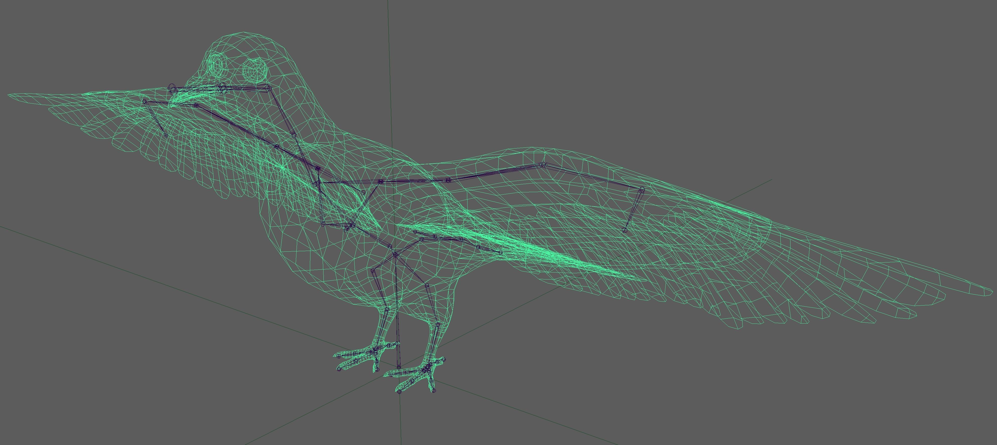Select the joint at the beak tip
Image resolution: width=997 pixels, height=445 pixels.
point(172,90)
